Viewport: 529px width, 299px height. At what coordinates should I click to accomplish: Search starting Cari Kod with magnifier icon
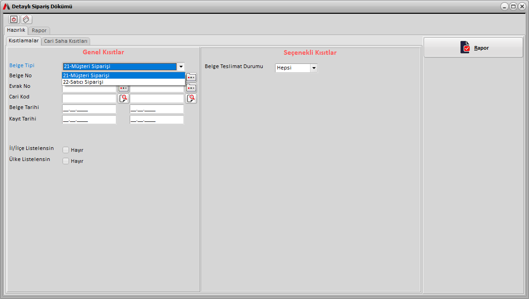(123, 98)
